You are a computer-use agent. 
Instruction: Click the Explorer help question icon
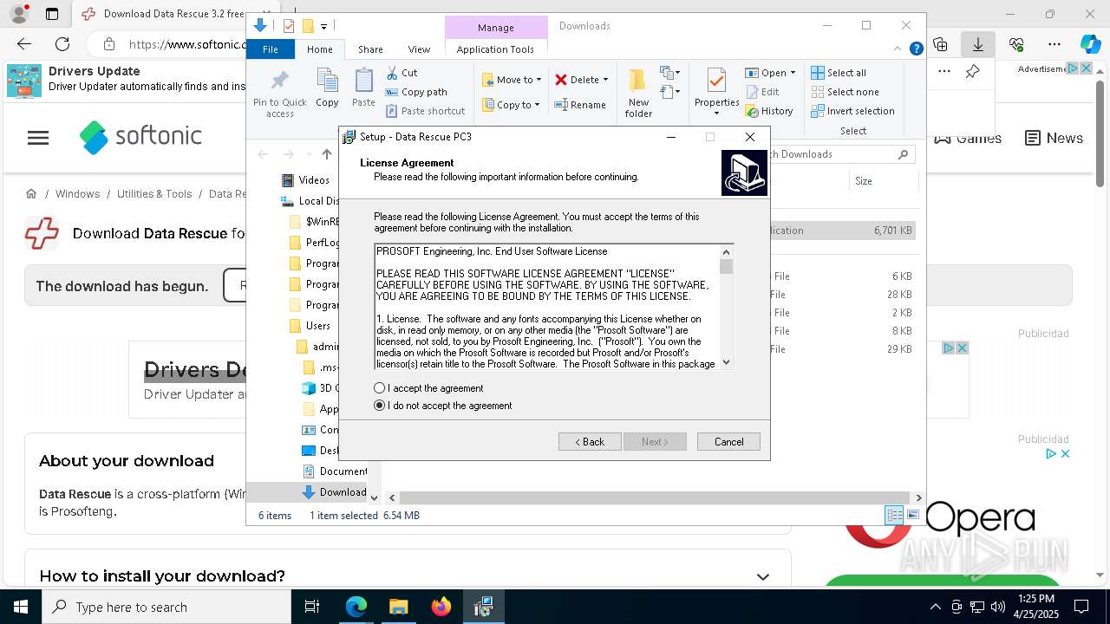click(916, 49)
